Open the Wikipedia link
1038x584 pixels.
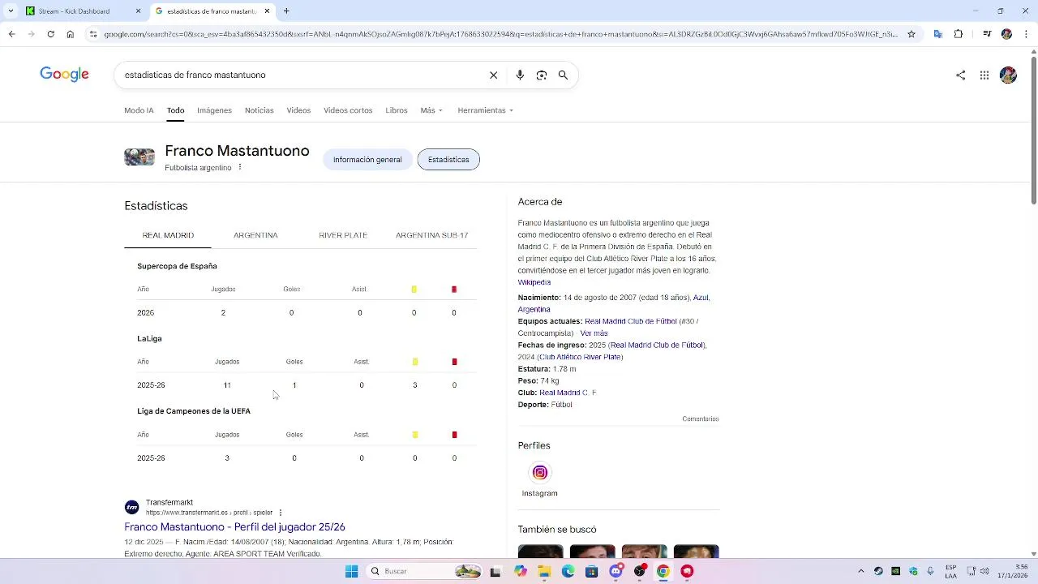pos(534,282)
